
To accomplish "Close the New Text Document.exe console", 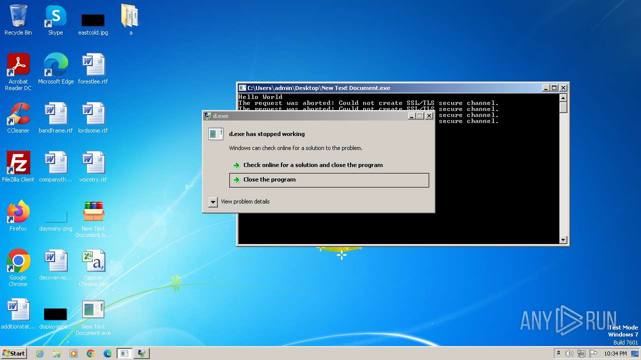I will tap(563, 88).
